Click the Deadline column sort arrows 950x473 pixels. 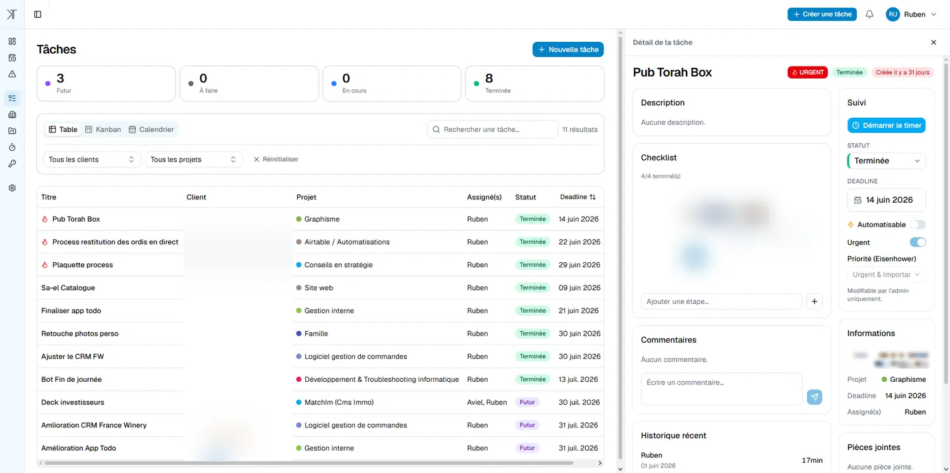click(x=593, y=197)
